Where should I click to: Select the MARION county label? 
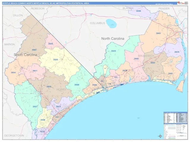9,44
